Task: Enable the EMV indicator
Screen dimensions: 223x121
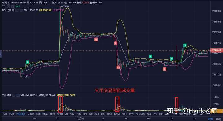Action: click(x=79, y=114)
